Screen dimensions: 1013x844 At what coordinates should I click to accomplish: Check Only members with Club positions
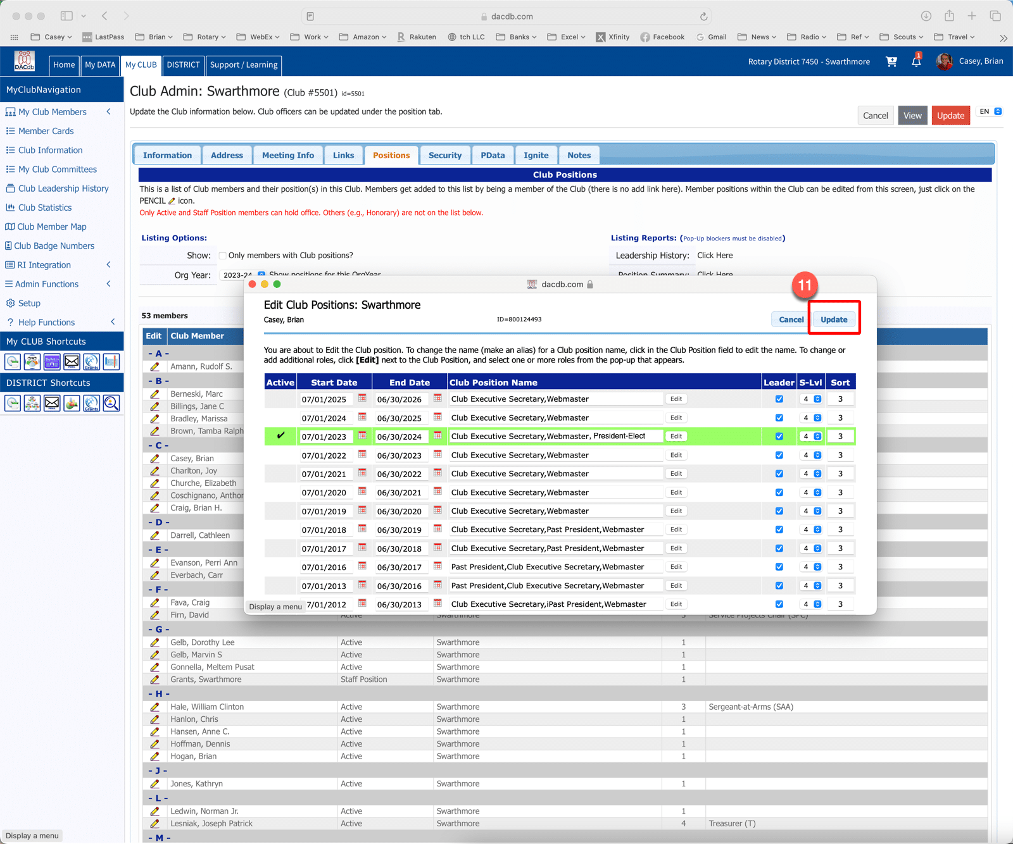click(x=223, y=256)
